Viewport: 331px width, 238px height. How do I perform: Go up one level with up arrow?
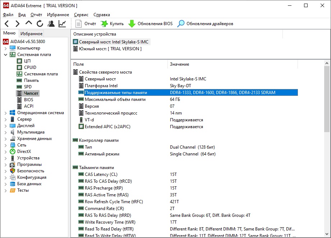[29, 23]
